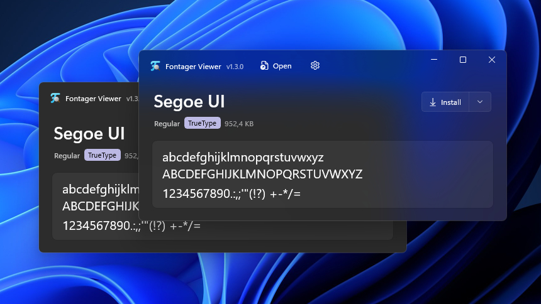
Task: Click the Regular label in back window
Action: click(x=67, y=156)
